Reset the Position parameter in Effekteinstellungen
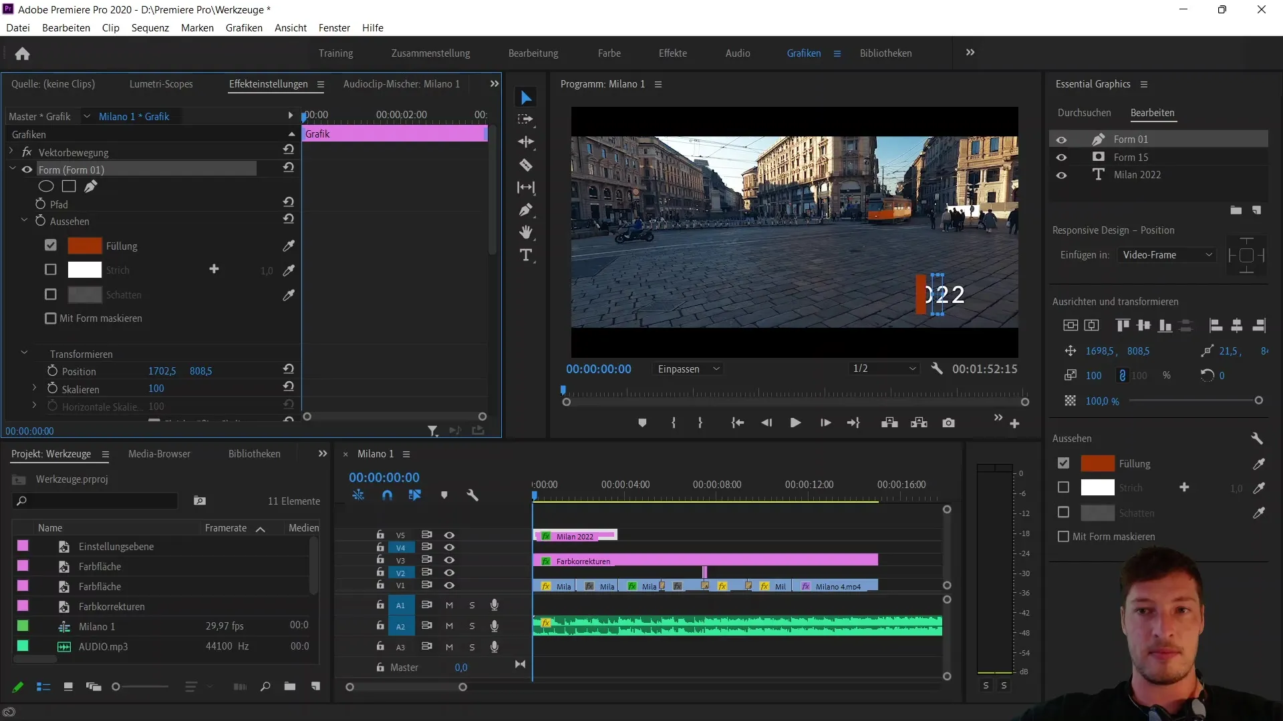1283x721 pixels. (x=289, y=369)
